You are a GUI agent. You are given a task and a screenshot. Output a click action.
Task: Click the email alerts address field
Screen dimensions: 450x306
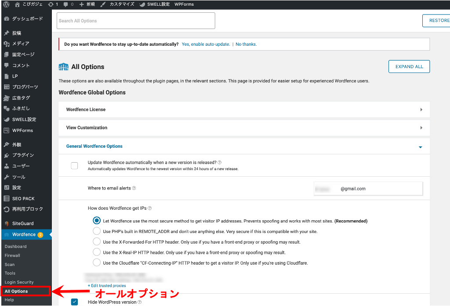(x=368, y=189)
